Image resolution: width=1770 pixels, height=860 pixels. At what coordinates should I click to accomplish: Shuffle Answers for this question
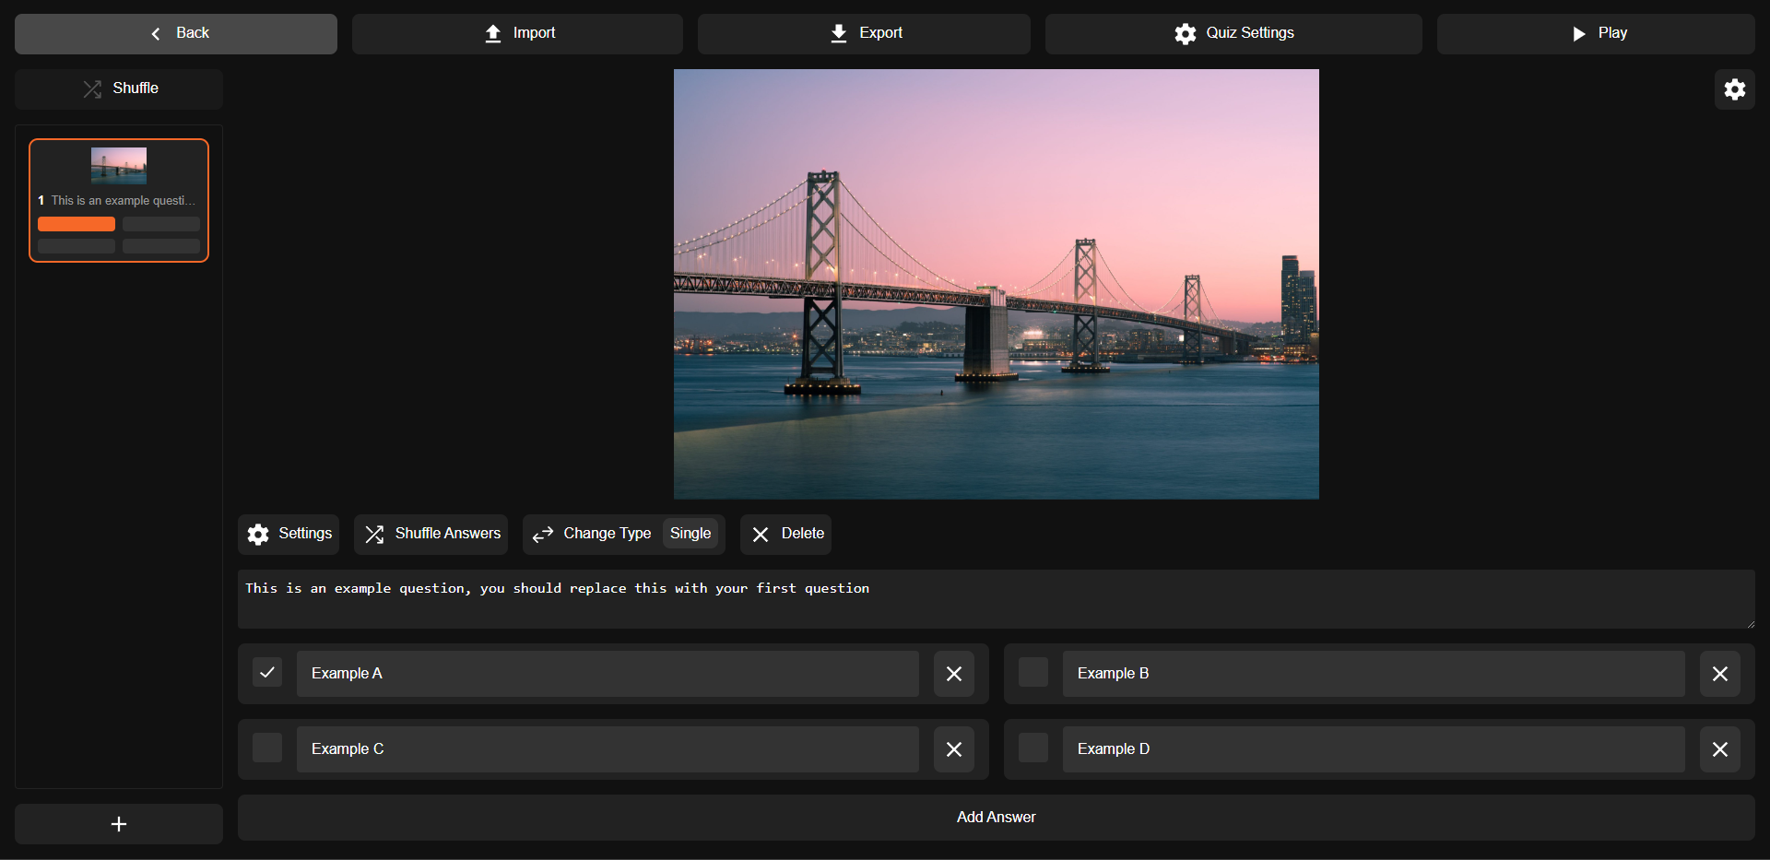coord(431,534)
